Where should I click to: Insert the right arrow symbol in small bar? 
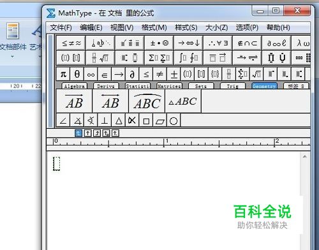coord(119,74)
